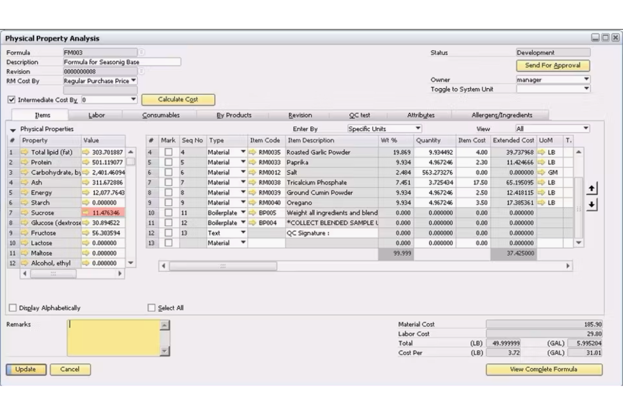
Task: Click the Send For Approval button
Action: (552, 66)
